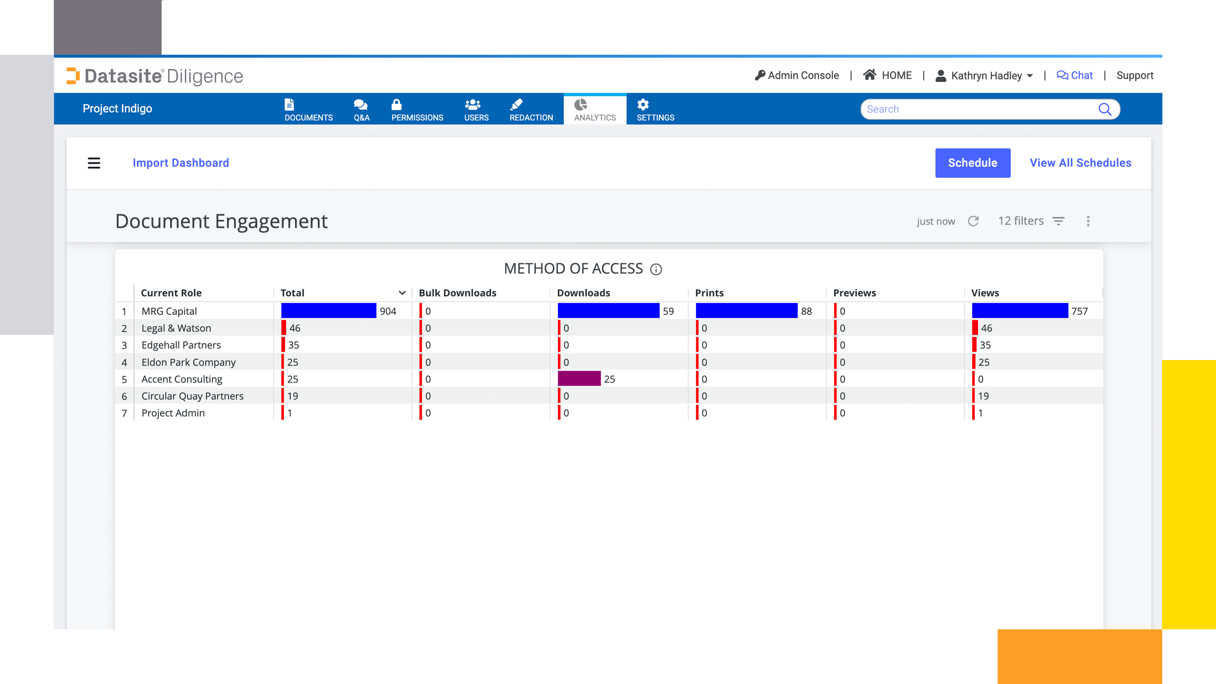The width and height of the screenshot is (1216, 684).
Task: Click the three-dot overflow menu
Action: click(x=1088, y=220)
